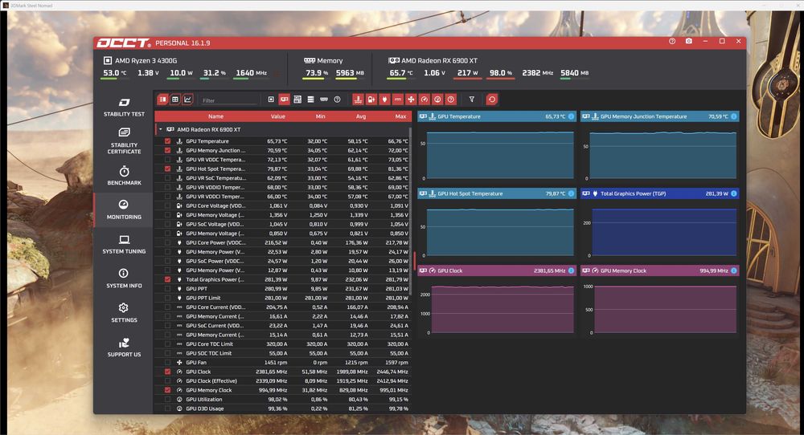Image resolution: width=804 pixels, height=435 pixels.
Task: Toggle the fan sensor filter icon
Action: coord(411,100)
